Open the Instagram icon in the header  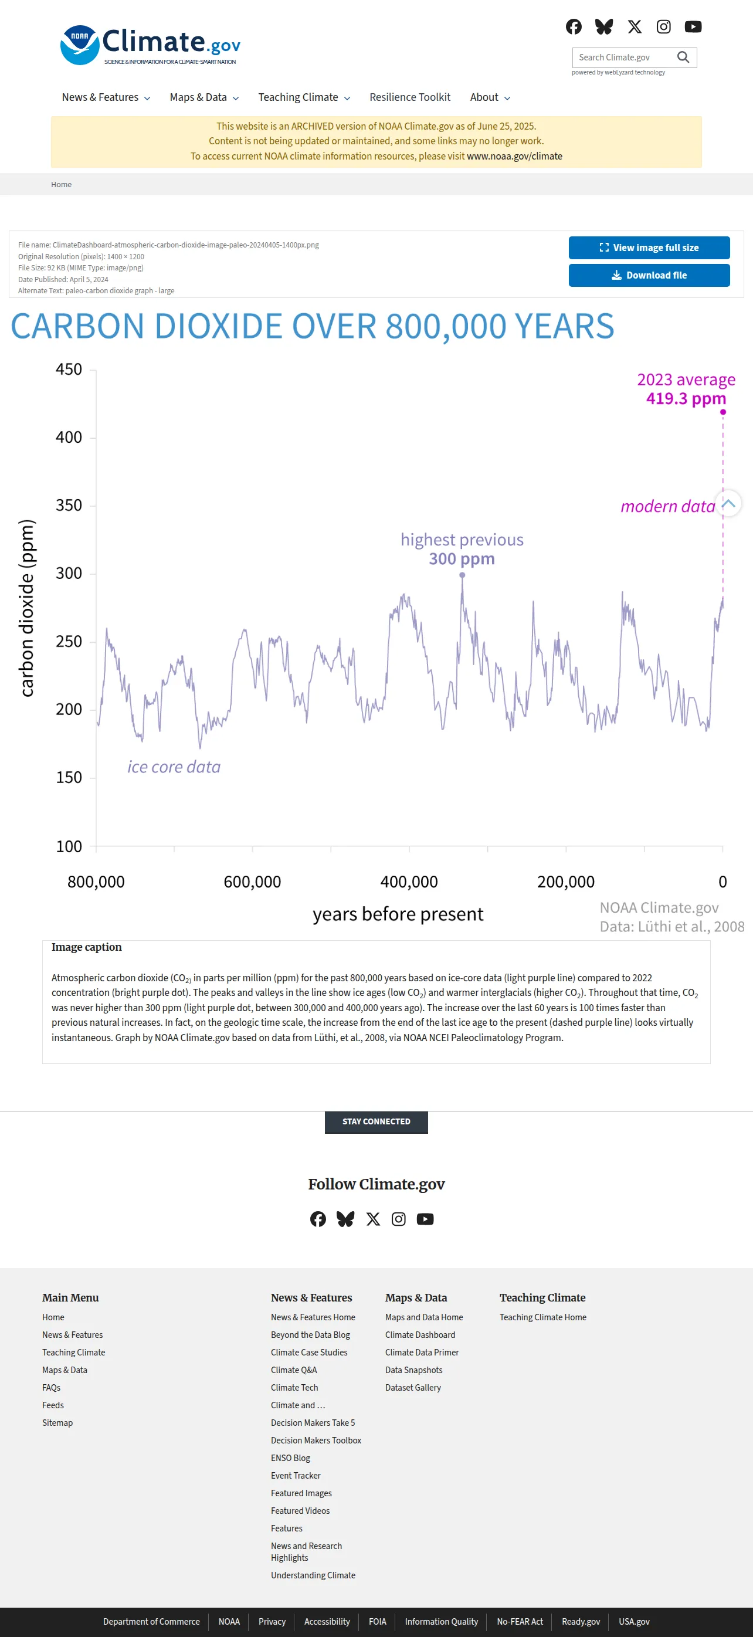pos(663,27)
